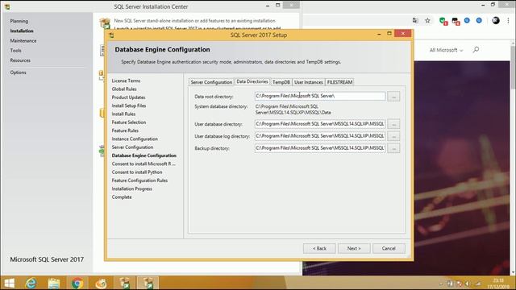Screen dimensions: 516x290
Task: Click the System database directory path text
Action: 293,110
